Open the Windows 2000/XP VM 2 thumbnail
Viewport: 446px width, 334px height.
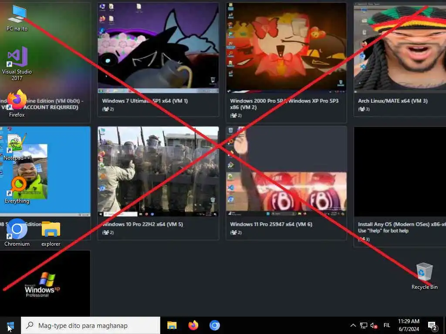pos(287,48)
